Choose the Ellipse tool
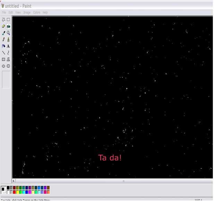The height and width of the screenshot is (201, 215). 3,66
